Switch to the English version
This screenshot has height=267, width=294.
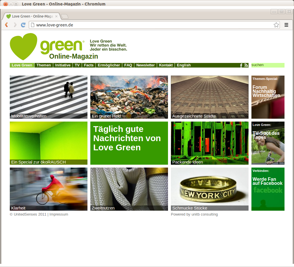tap(184, 65)
